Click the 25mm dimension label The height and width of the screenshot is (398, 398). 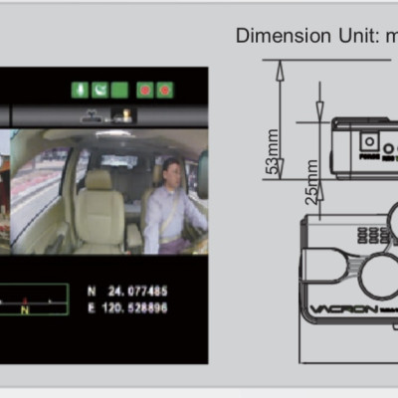click(x=311, y=182)
